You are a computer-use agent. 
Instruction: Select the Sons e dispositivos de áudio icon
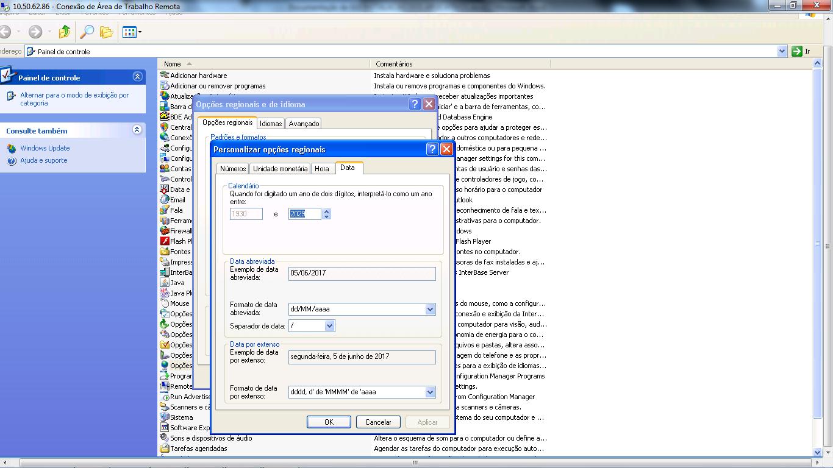pos(165,438)
